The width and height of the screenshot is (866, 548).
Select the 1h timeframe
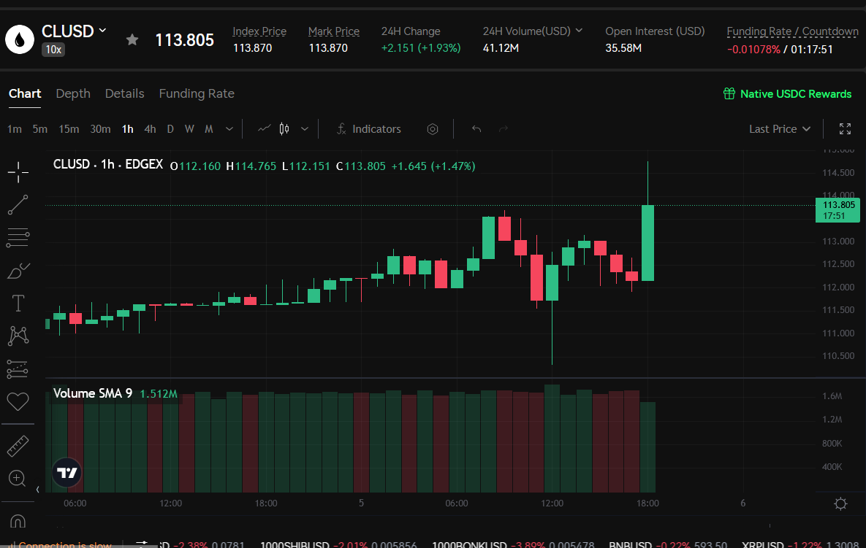click(x=128, y=129)
